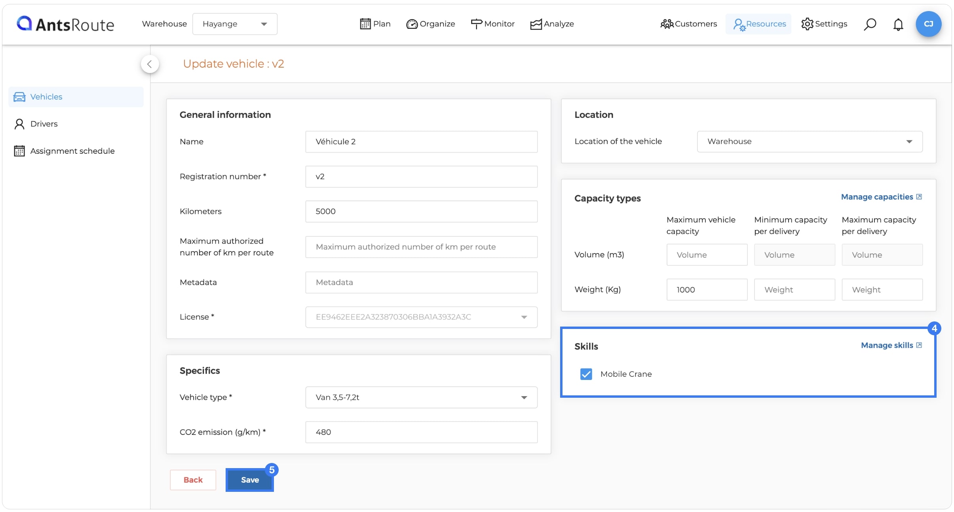Open the Resources menu
This screenshot has height=512, width=954.
coord(758,24)
